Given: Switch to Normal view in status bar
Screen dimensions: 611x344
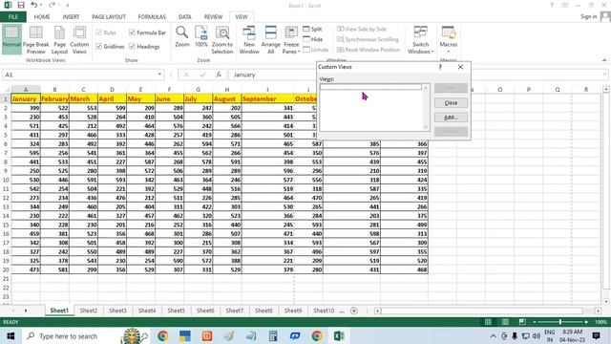Looking at the screenshot, I should 488,322.
